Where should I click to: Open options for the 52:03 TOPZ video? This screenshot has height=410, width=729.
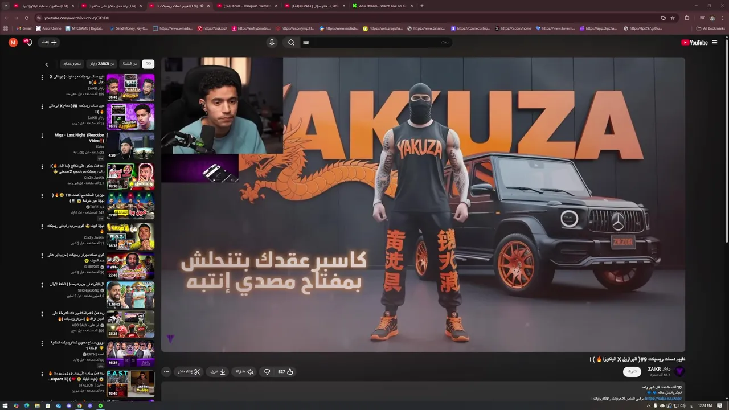[42, 196]
